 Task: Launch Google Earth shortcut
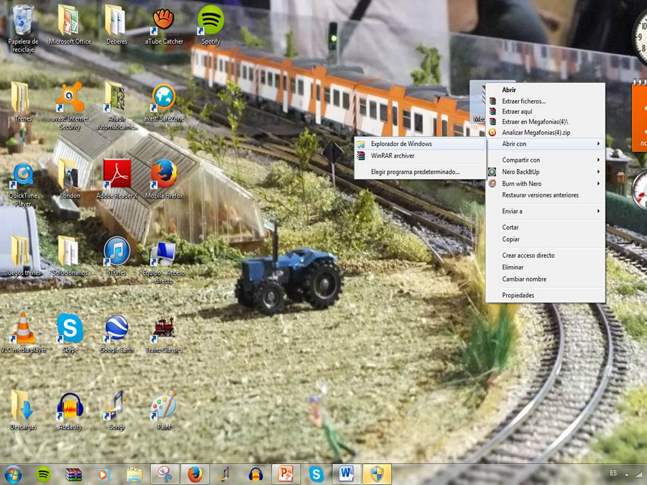(x=117, y=333)
